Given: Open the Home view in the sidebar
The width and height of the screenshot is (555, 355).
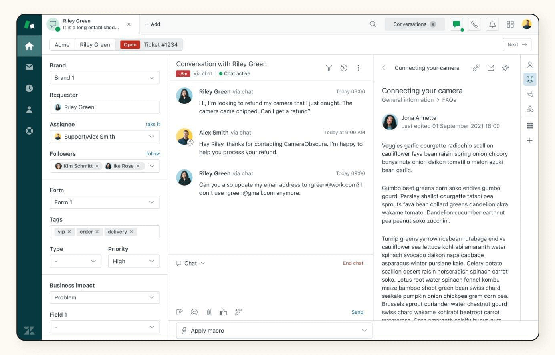Looking at the screenshot, I should (29, 46).
